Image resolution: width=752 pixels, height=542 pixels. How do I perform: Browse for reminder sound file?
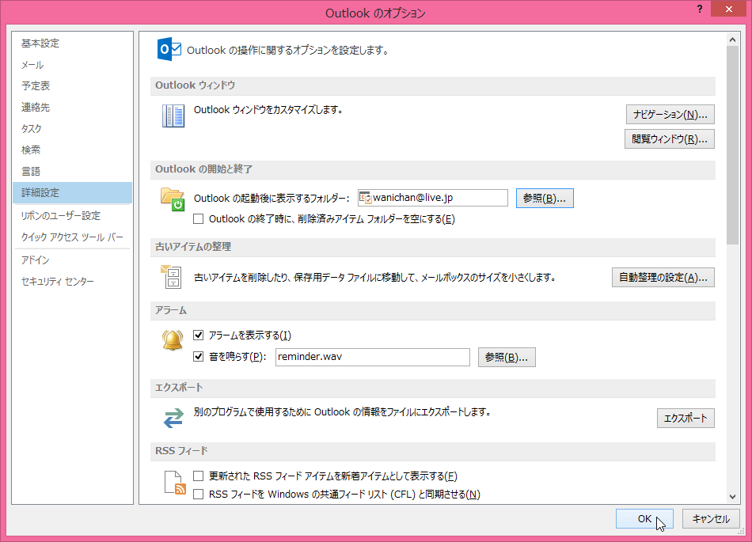(507, 357)
